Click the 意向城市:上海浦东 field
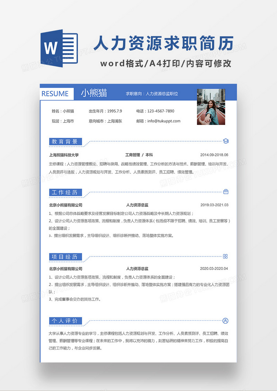Image resolution: width=277 pixels, height=391 pixels. (105, 121)
